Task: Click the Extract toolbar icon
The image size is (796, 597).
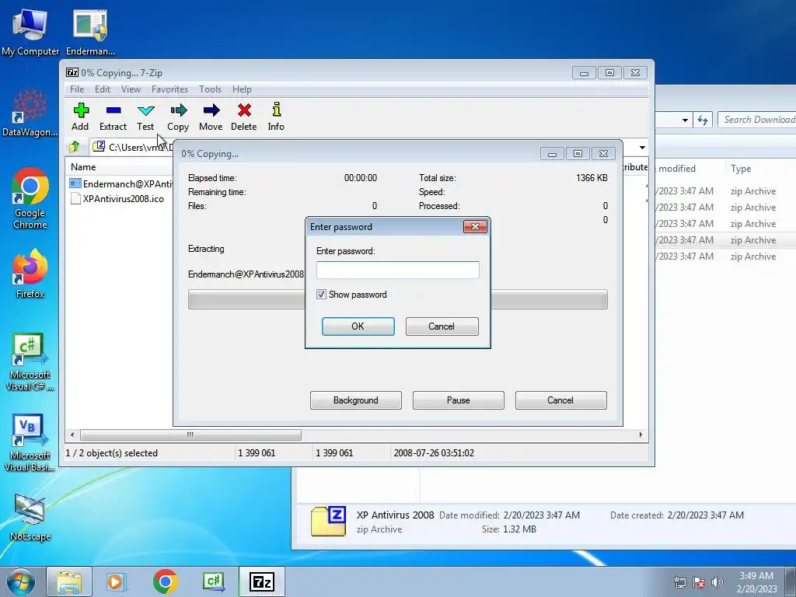Action: point(113,117)
